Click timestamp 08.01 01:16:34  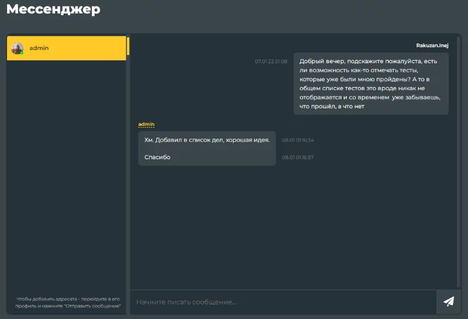pyautogui.click(x=298, y=140)
